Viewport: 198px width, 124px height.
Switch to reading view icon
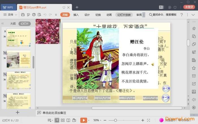(x=68, y=120)
